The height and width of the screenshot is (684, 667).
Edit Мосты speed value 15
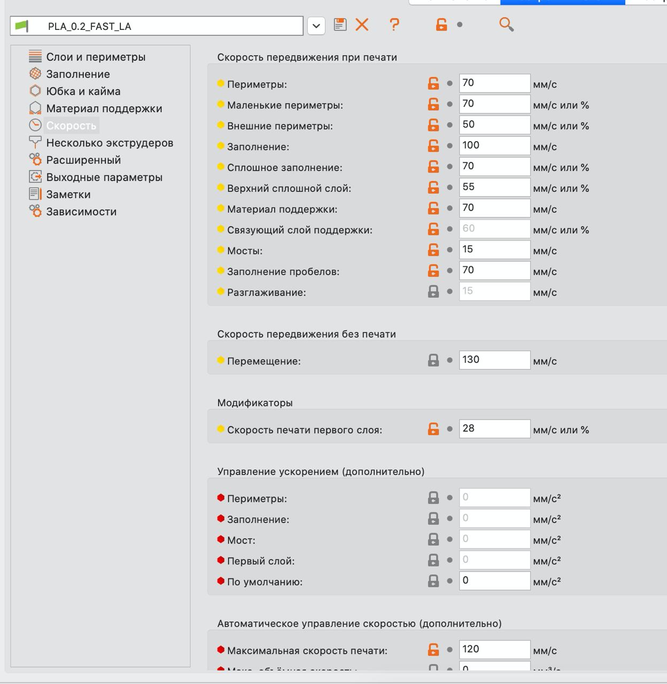click(494, 250)
